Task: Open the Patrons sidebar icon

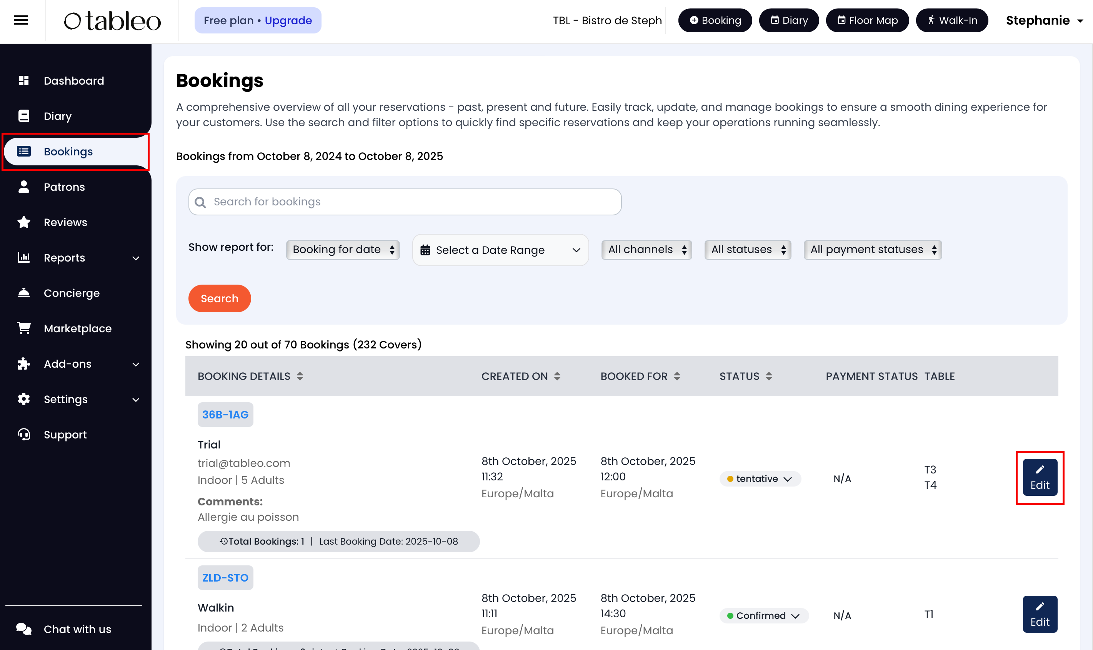Action: [23, 187]
